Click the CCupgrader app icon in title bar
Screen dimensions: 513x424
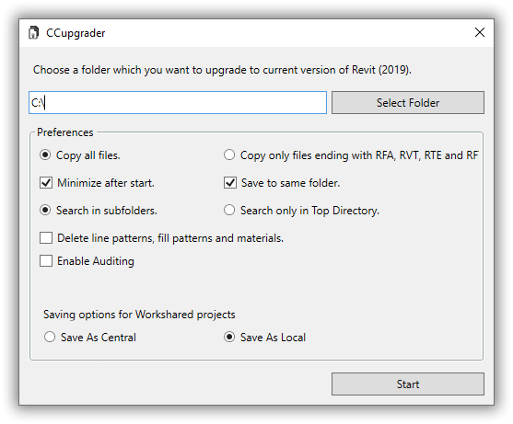coord(34,33)
